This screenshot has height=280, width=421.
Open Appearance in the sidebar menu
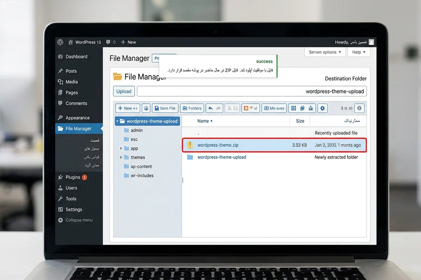point(78,118)
